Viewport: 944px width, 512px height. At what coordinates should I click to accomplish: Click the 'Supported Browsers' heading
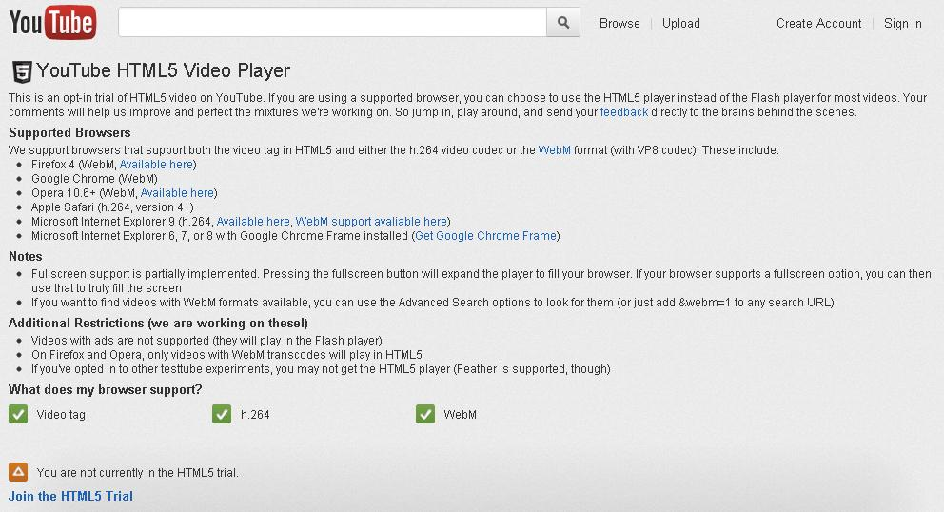click(69, 132)
